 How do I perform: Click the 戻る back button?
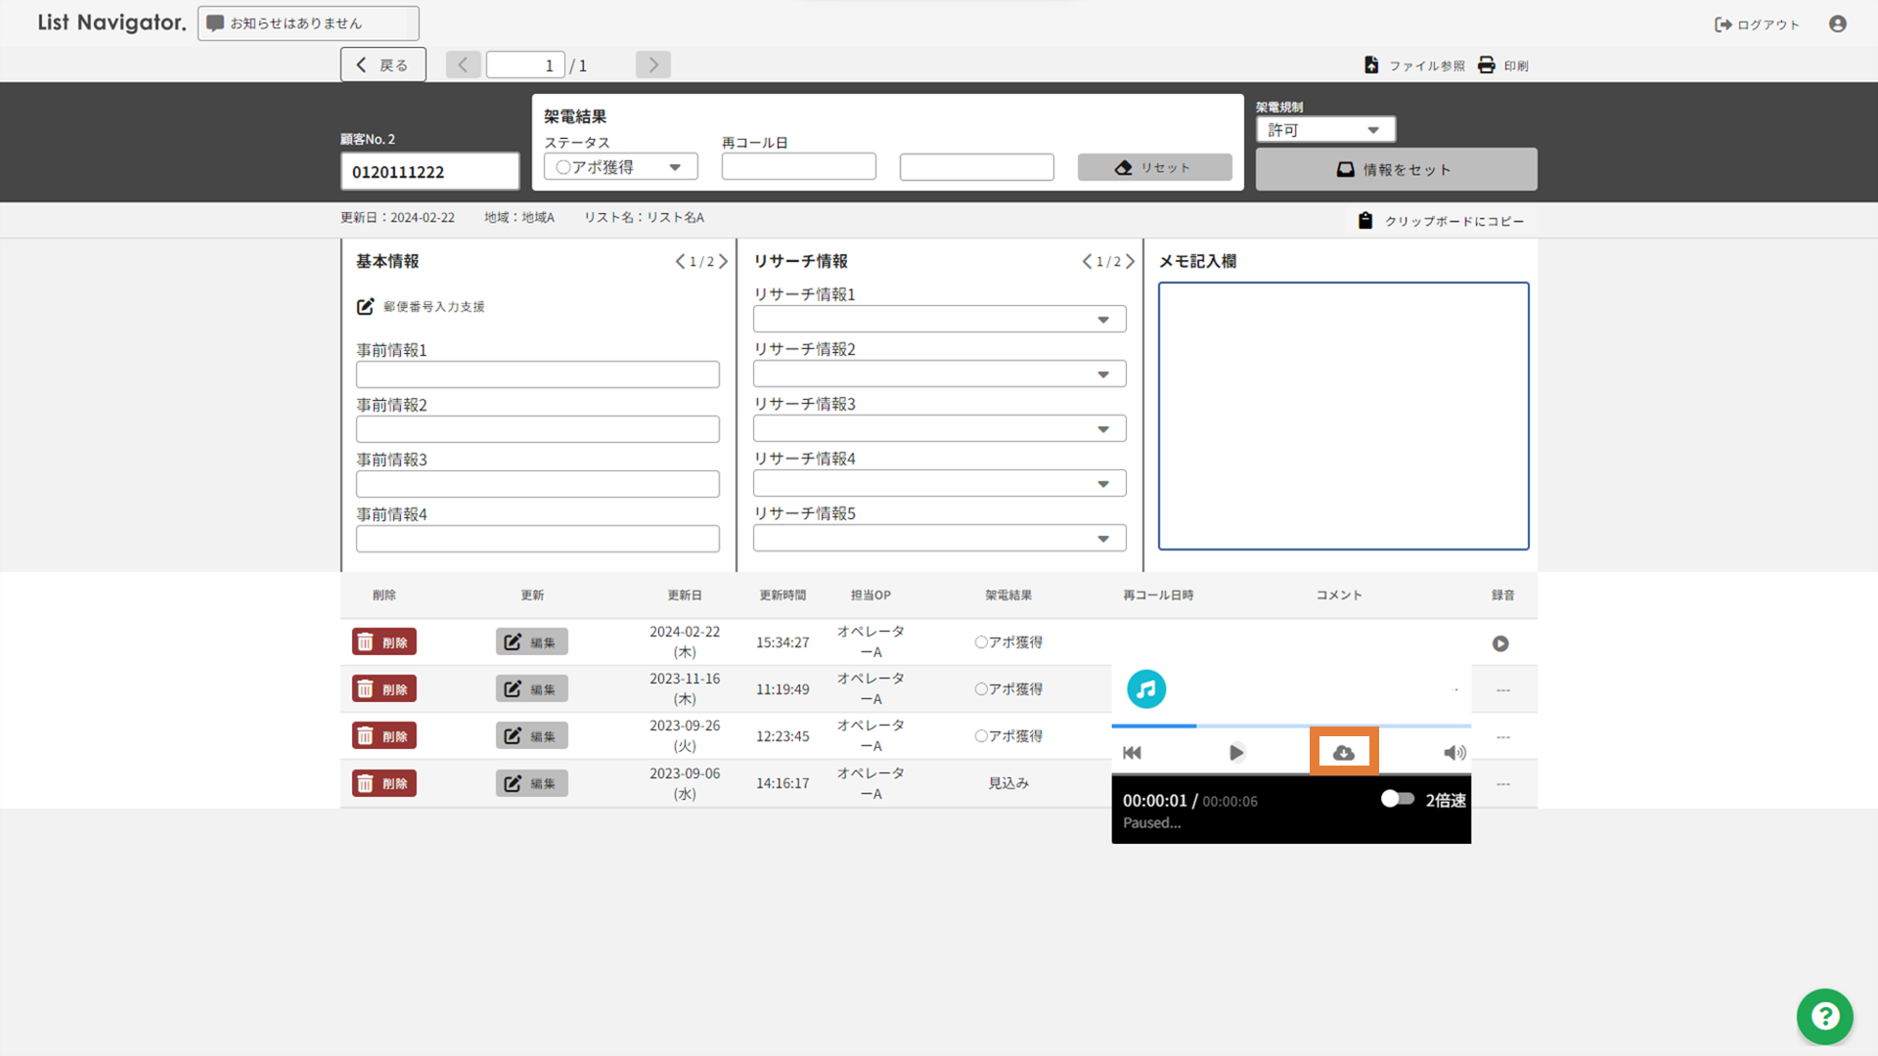tap(382, 65)
